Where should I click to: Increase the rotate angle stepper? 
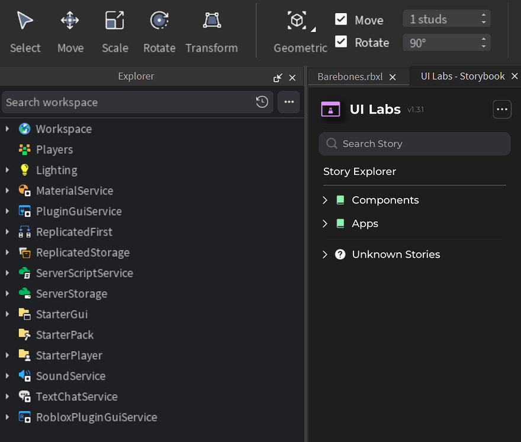pos(484,39)
